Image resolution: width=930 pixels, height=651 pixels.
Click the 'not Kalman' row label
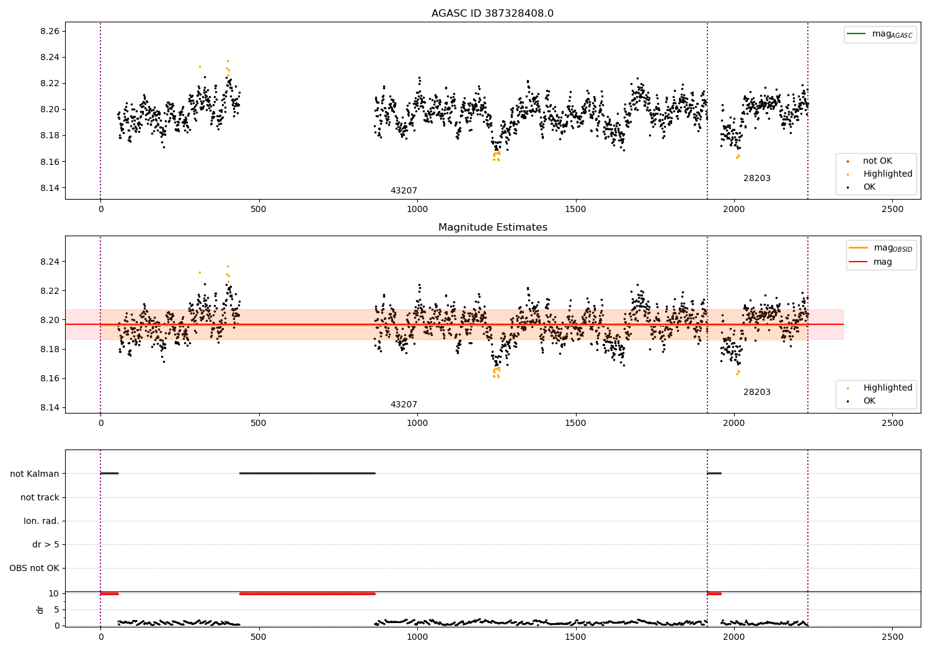[35, 474]
